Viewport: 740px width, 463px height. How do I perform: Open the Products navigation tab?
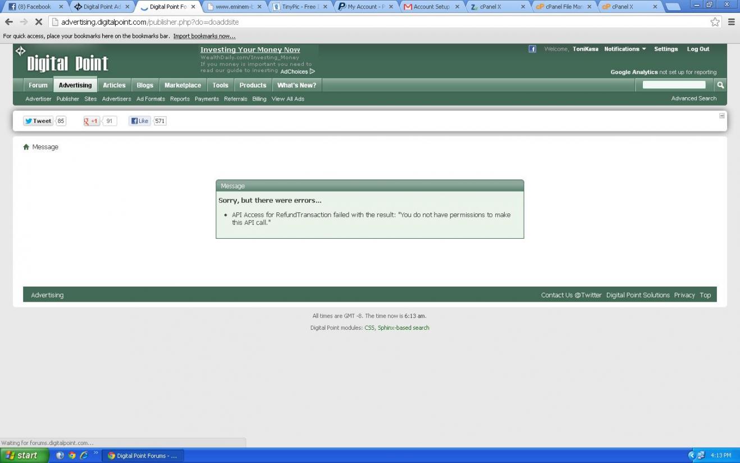click(253, 85)
